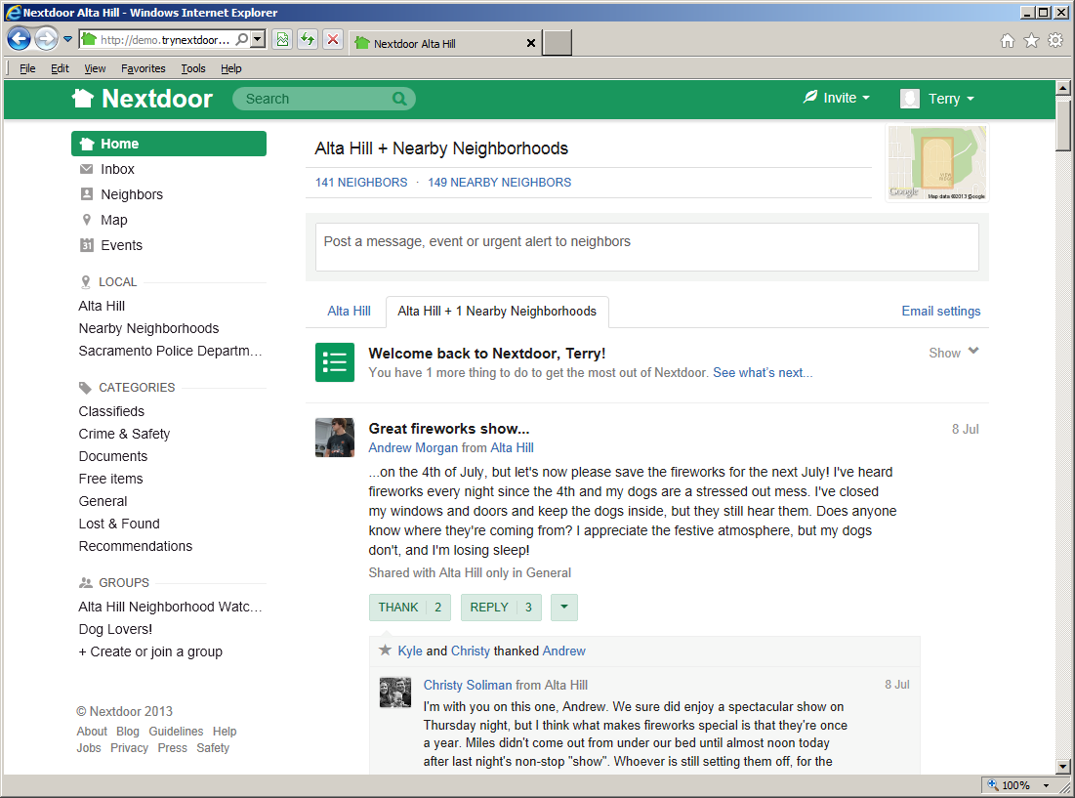Click the browser Forward arrow button
The image size is (1075, 798).
tap(47, 39)
